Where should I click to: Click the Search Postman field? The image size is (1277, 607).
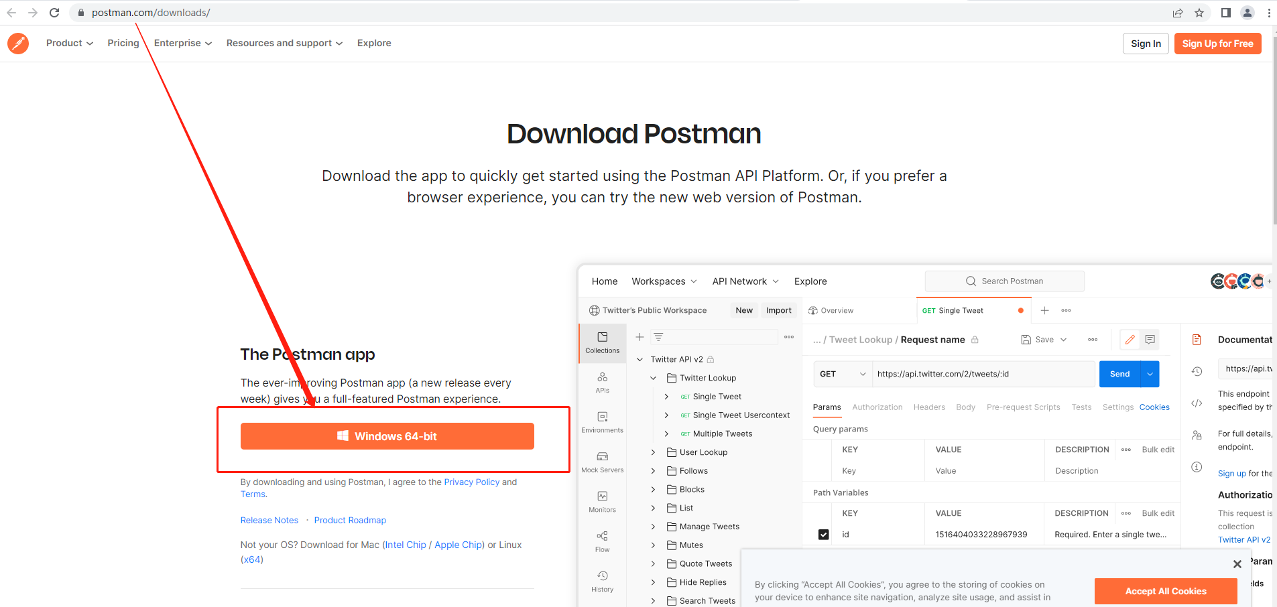tap(1005, 281)
